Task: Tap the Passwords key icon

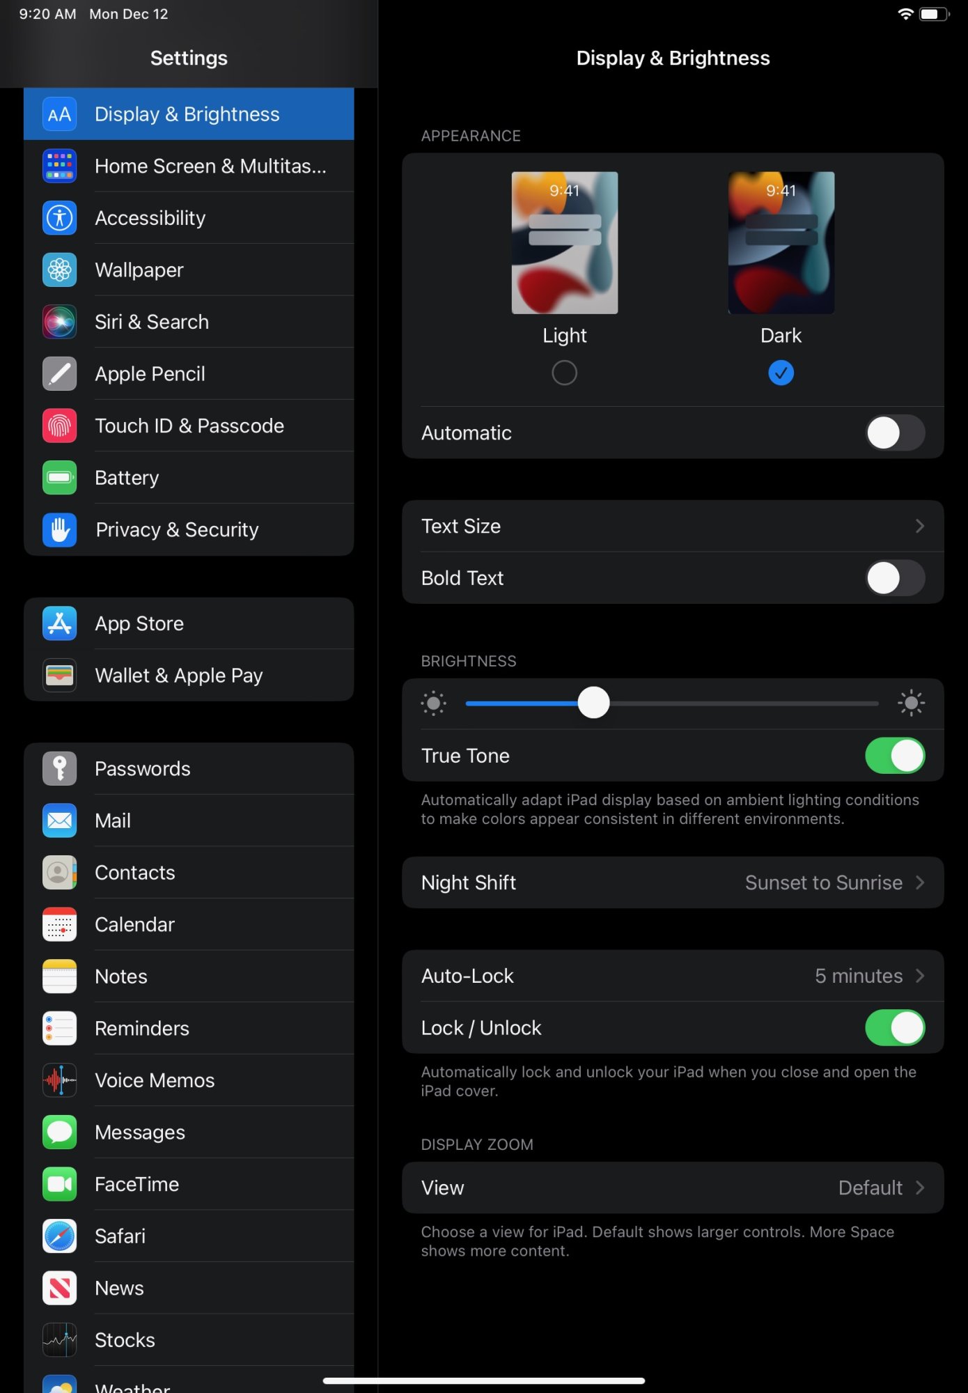Action: [59, 768]
